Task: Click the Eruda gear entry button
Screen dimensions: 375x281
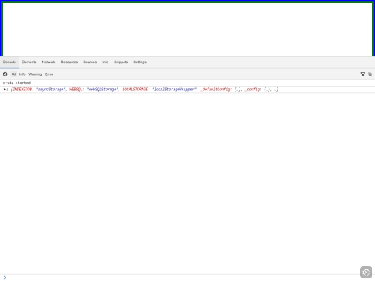Action: click(366, 272)
